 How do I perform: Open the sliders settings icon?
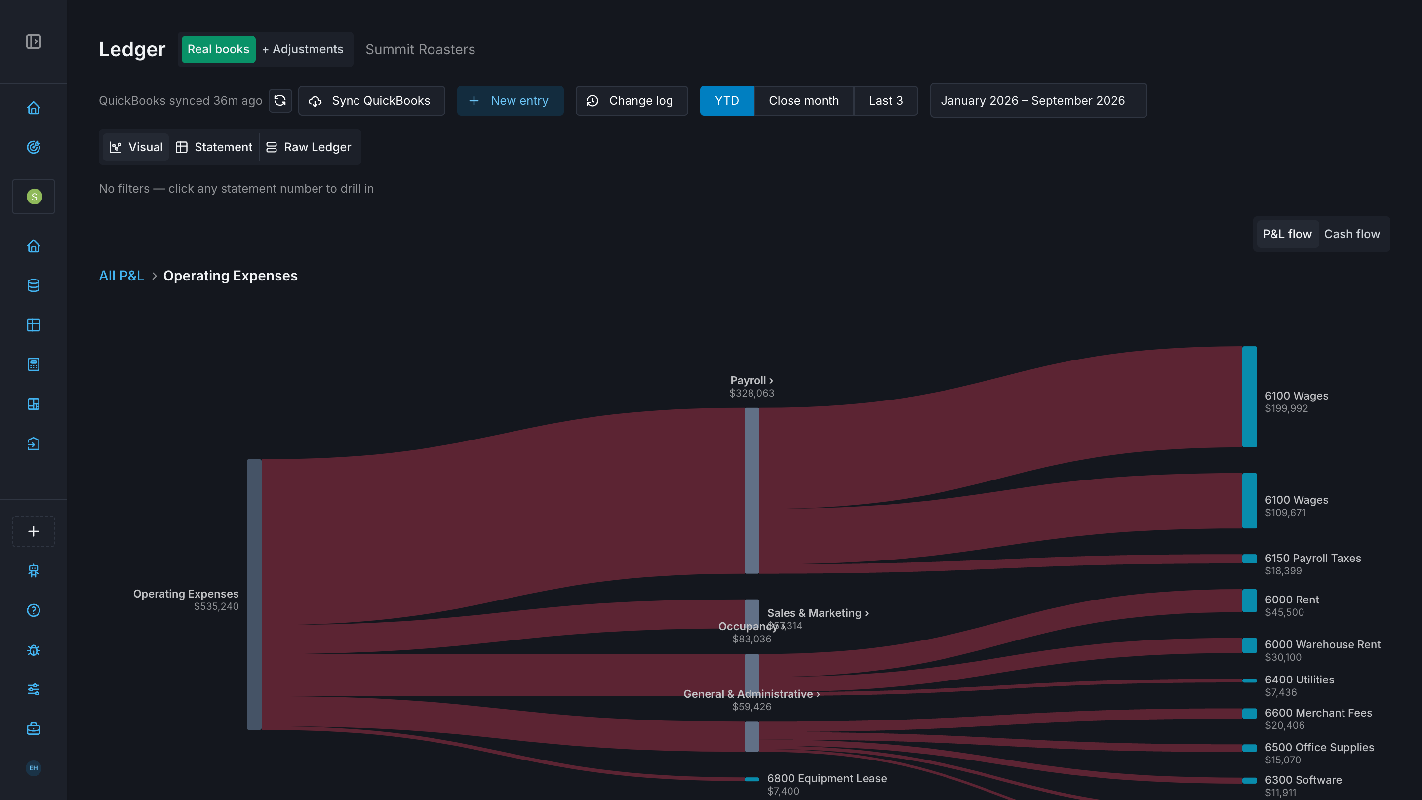pos(34,689)
